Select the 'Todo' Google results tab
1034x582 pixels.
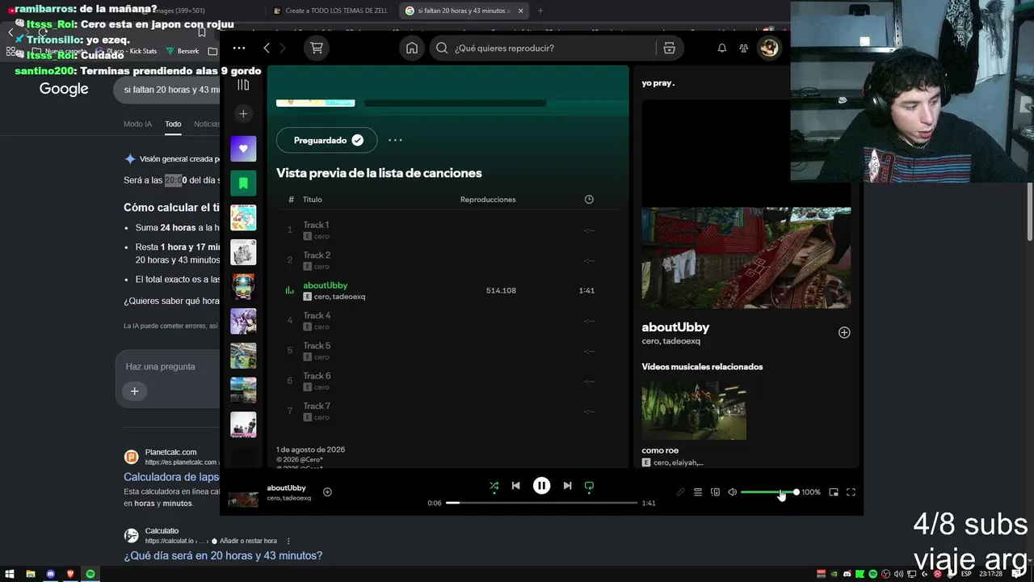coord(173,124)
